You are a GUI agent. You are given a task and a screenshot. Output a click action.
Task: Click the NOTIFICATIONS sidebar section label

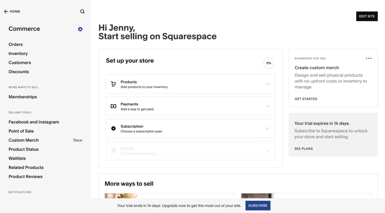tap(20, 192)
